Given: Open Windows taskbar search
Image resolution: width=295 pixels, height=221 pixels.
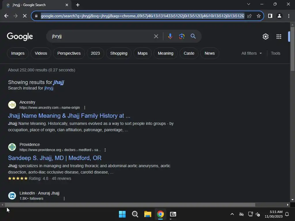Looking at the screenshot, I should coord(135,214).
